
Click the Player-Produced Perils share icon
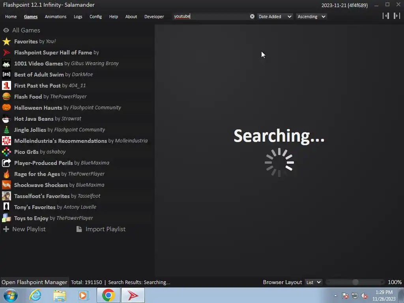(x=6, y=163)
